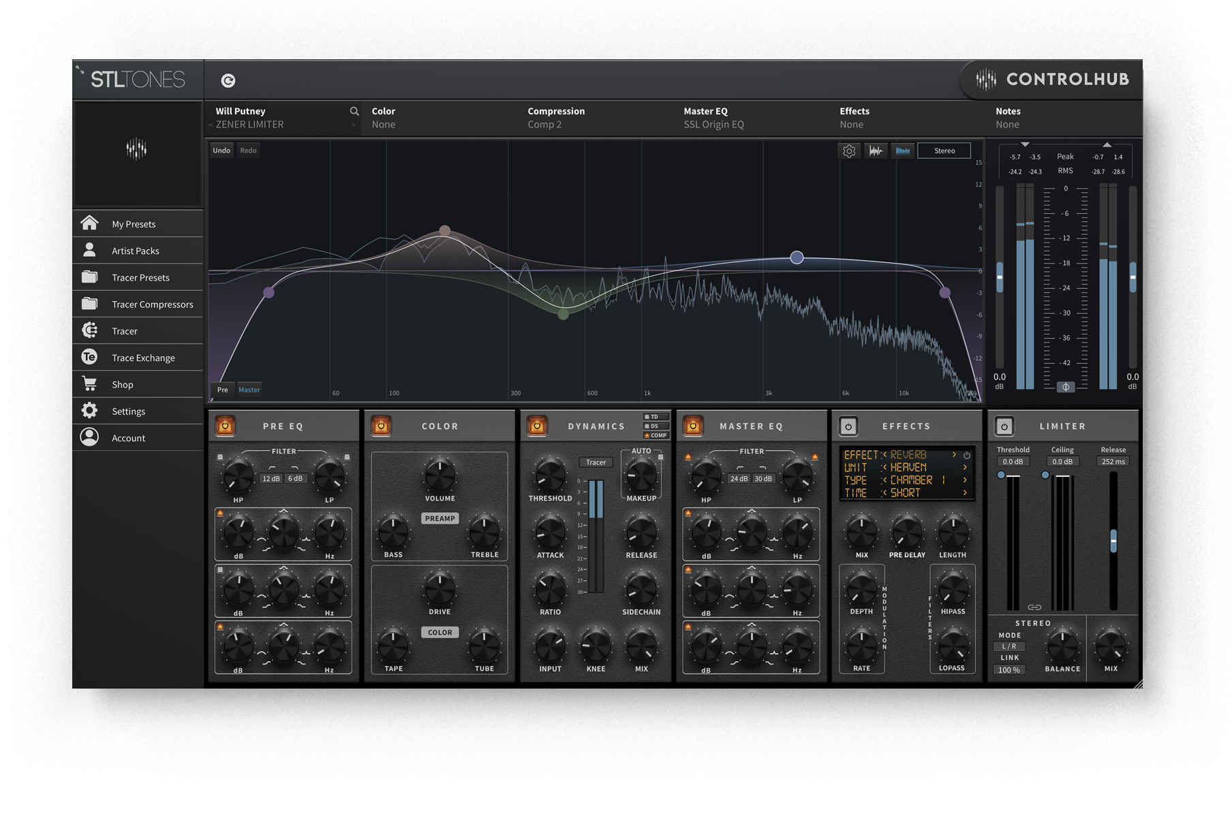Click the preset search magnifier icon
1232x835 pixels.
tap(354, 111)
